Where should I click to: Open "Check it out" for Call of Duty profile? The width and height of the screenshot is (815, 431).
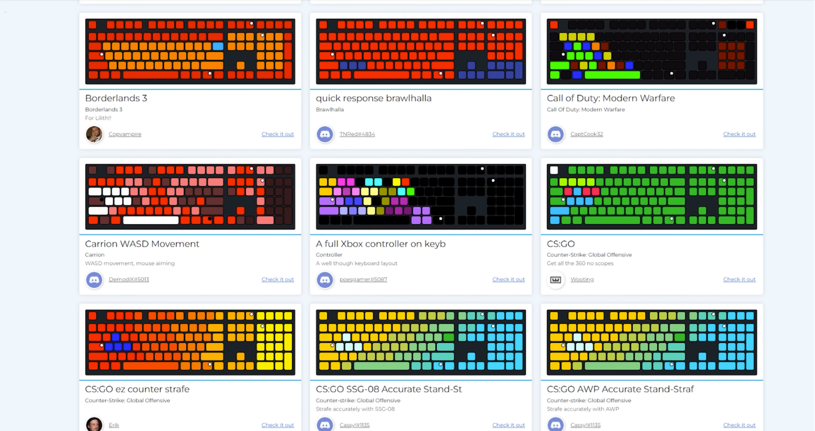point(739,134)
